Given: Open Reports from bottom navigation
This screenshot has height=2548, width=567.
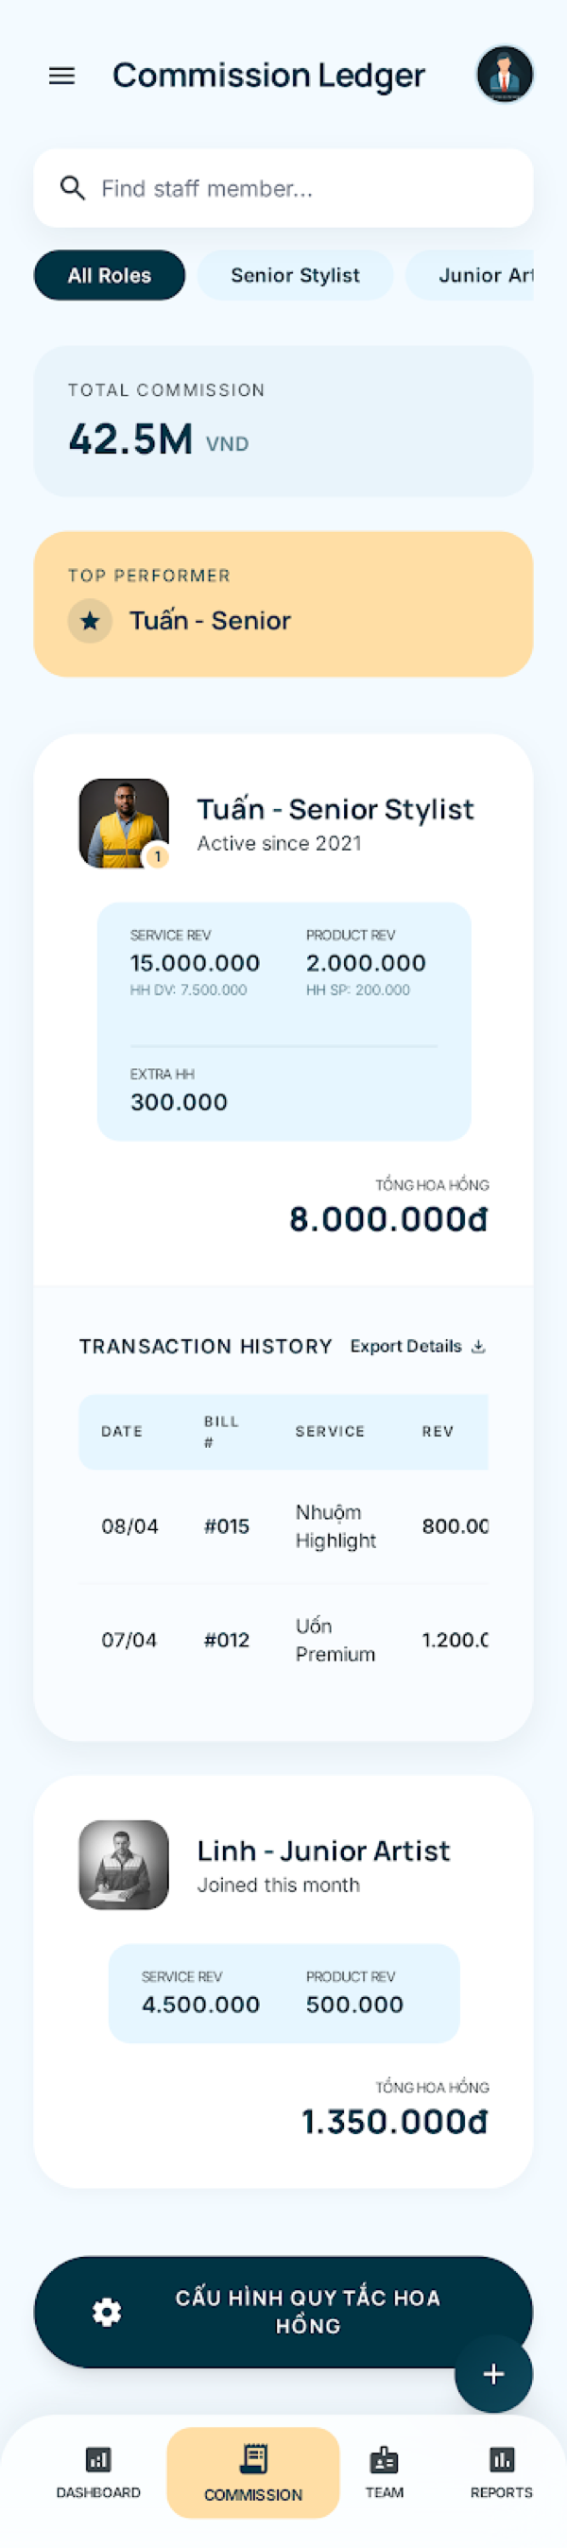Looking at the screenshot, I should [x=501, y=2471].
